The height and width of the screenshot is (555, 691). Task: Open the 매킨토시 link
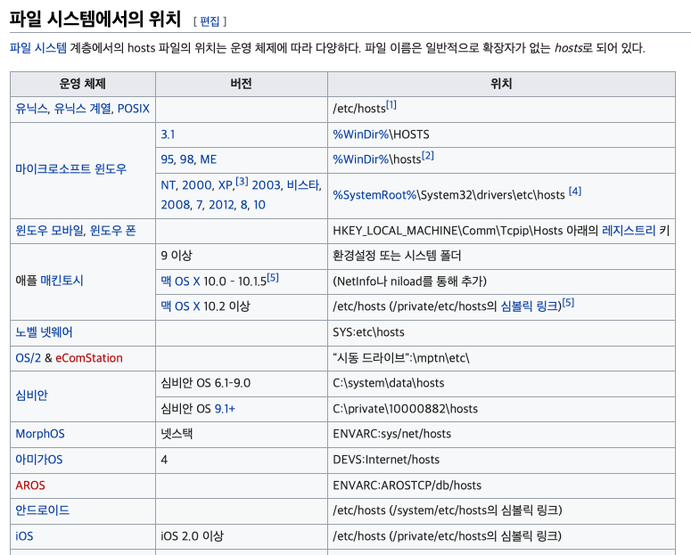62,281
